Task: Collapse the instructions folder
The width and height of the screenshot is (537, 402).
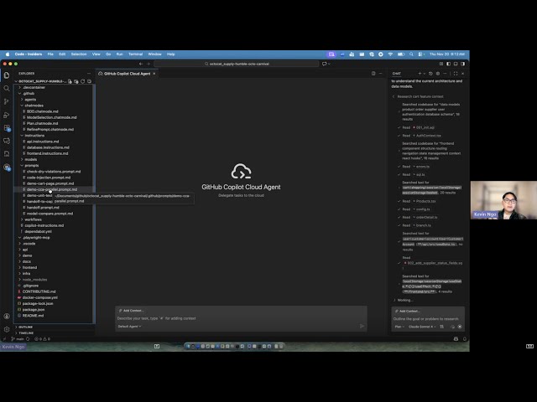Action: (34, 136)
